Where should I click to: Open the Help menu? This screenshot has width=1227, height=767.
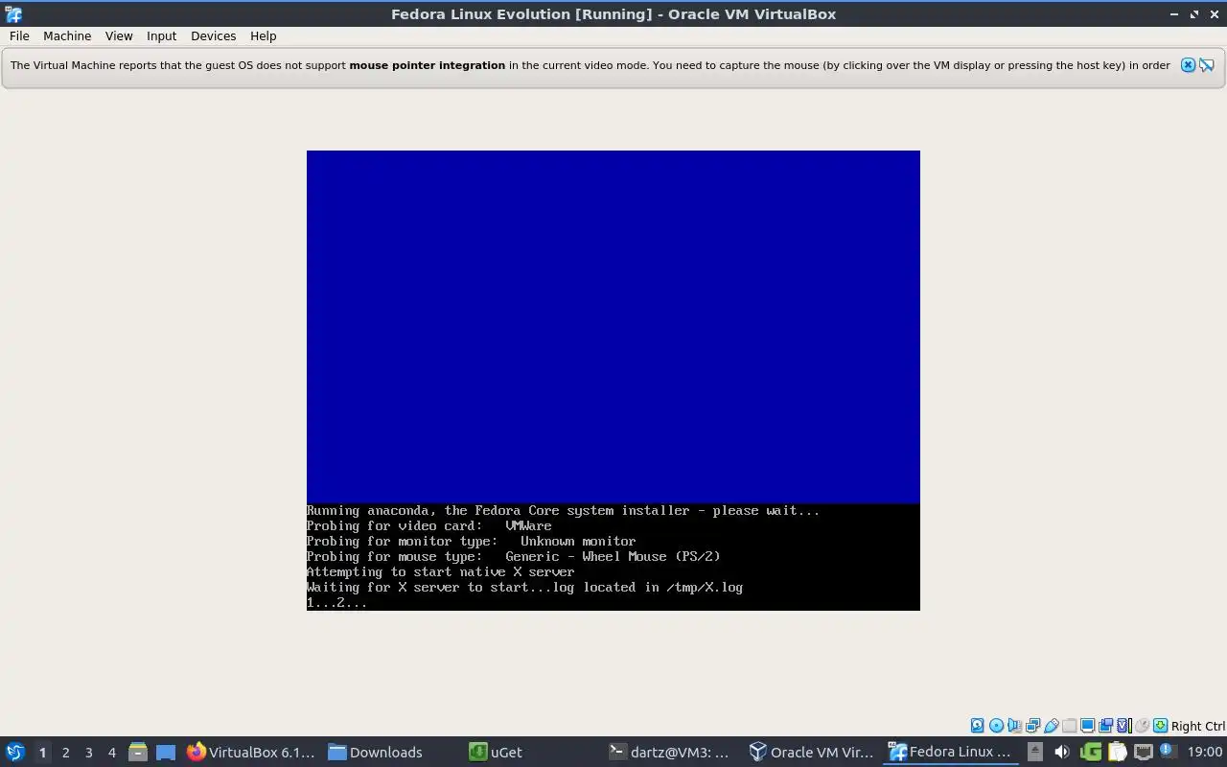pos(263,35)
